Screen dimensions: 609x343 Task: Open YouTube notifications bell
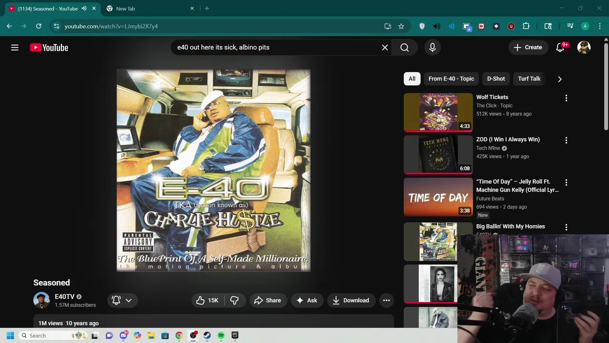560,48
